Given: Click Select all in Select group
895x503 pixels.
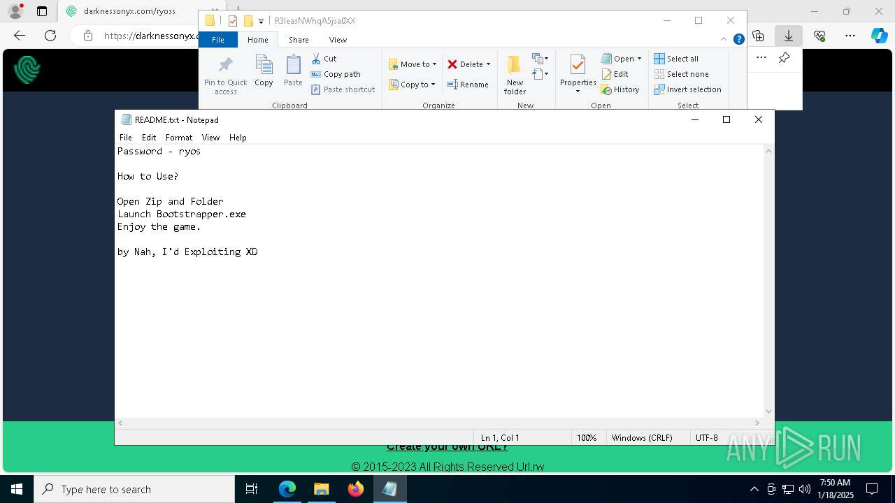Looking at the screenshot, I should click(x=676, y=59).
